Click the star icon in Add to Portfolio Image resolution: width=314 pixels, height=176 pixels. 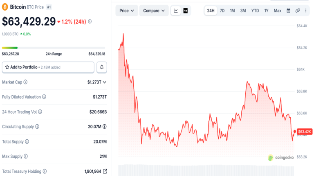click(7, 67)
